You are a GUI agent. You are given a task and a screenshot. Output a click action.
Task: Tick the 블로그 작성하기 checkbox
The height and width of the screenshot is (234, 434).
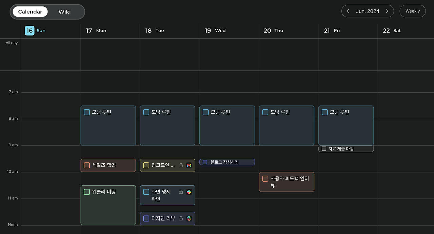pos(205,162)
